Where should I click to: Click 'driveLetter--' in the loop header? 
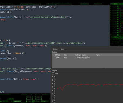(46, 7)
